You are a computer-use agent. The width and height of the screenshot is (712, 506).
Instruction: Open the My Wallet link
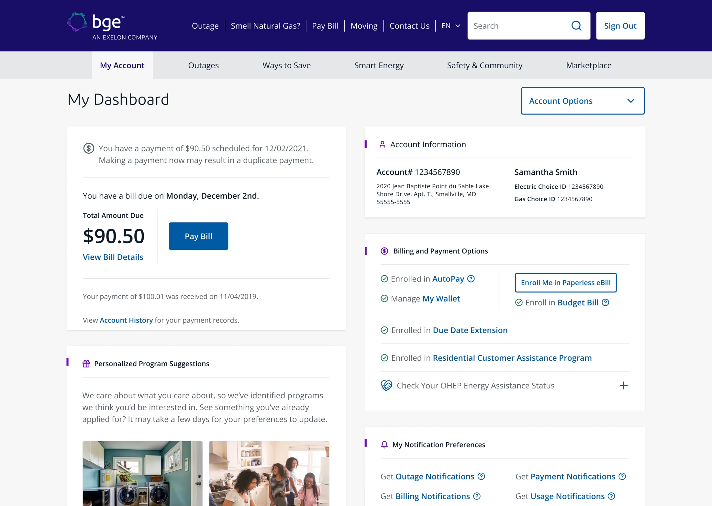[441, 298]
